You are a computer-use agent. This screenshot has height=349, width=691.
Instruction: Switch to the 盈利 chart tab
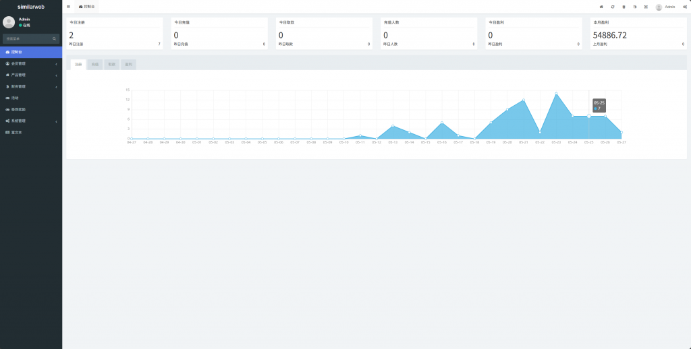pyautogui.click(x=128, y=65)
